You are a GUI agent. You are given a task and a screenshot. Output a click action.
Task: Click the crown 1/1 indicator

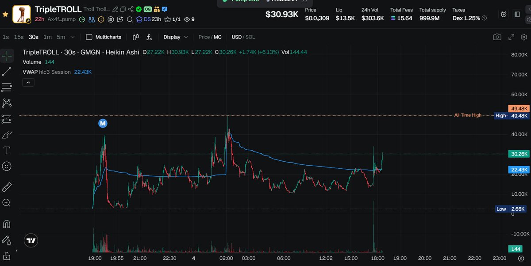click(x=172, y=19)
